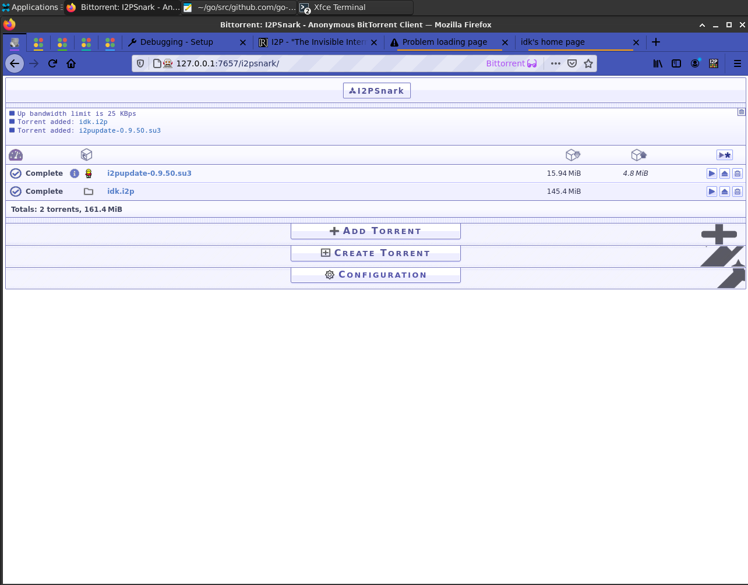Sort by uploaded amount header icon

click(638, 155)
